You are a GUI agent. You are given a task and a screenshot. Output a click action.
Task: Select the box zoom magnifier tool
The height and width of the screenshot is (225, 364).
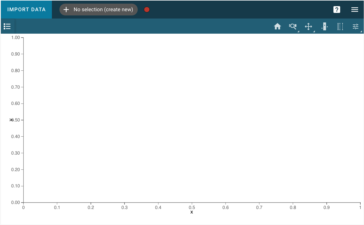tap(293, 27)
